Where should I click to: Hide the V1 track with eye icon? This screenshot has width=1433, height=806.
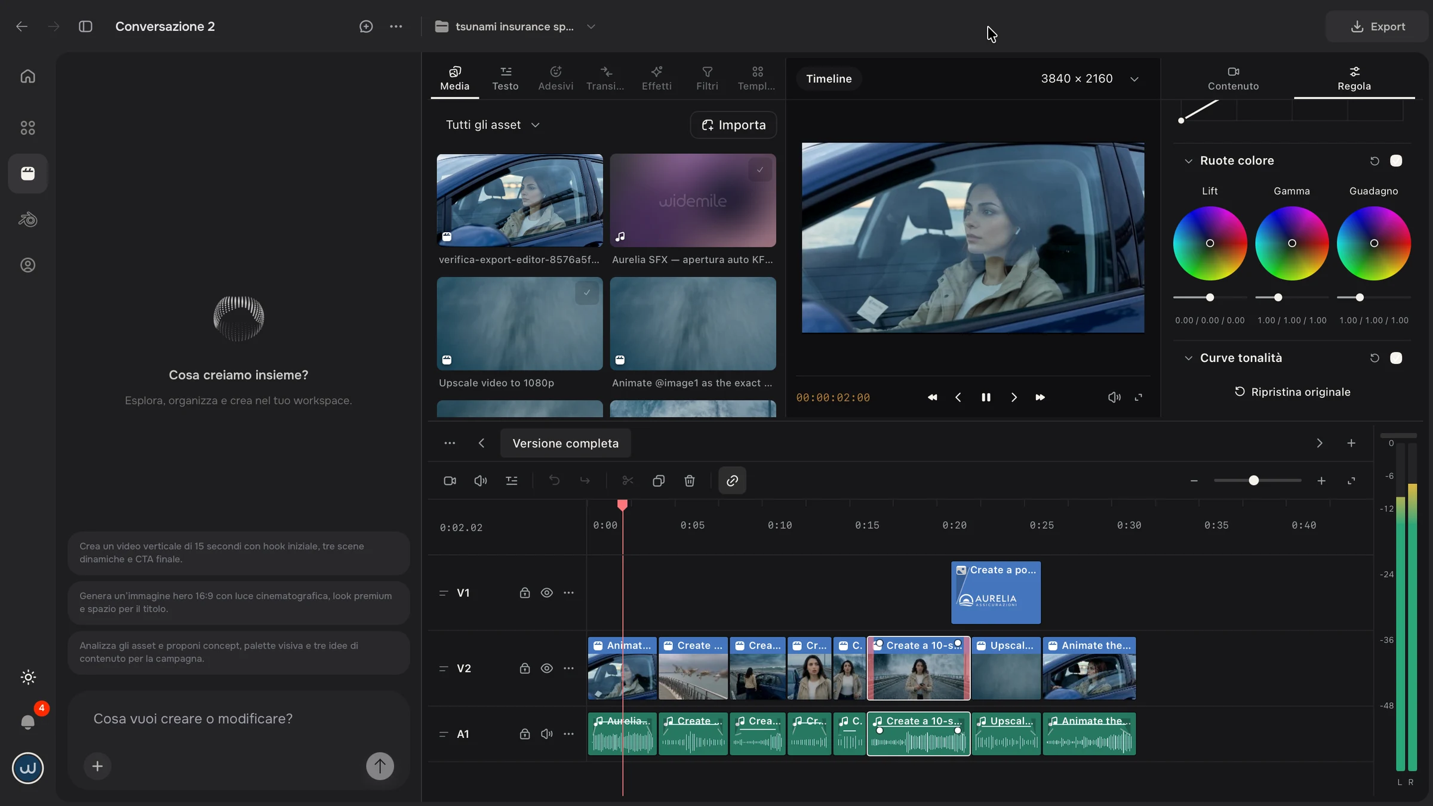(546, 593)
